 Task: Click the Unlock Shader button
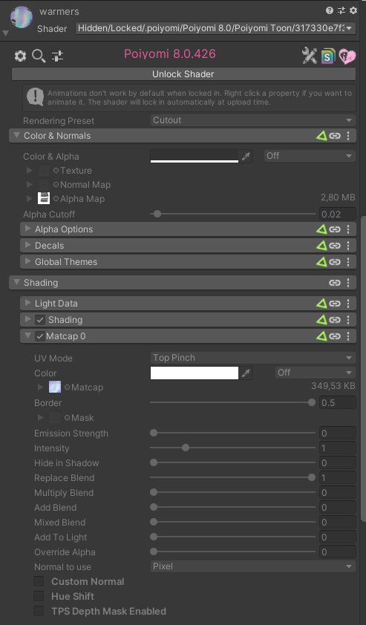pyautogui.click(x=183, y=74)
